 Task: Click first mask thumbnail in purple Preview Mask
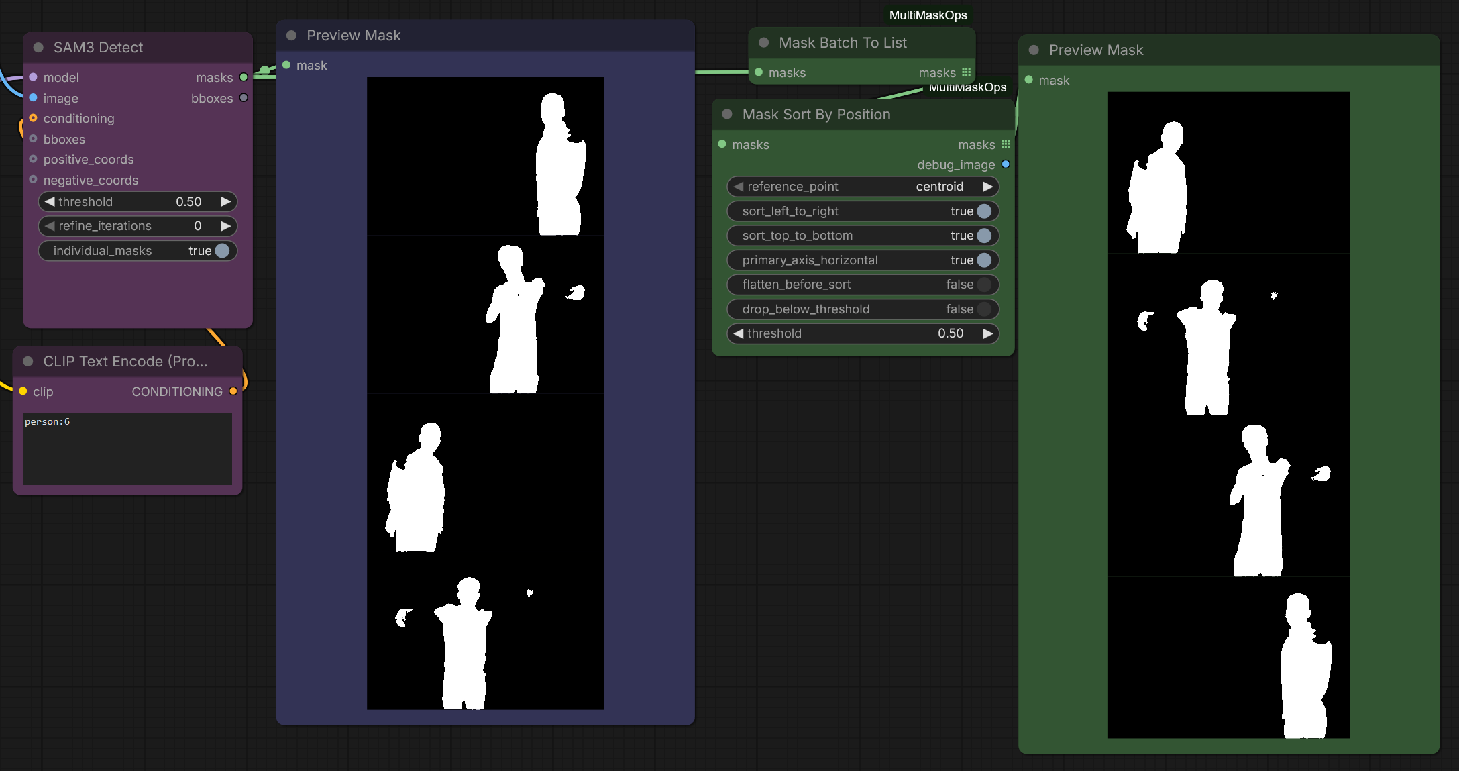(485, 156)
